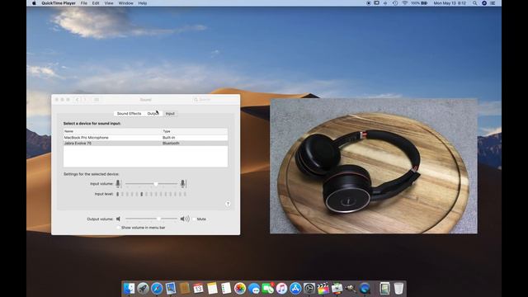Launch iTunes from the dock
This screenshot has width=528, height=297.
point(281,289)
